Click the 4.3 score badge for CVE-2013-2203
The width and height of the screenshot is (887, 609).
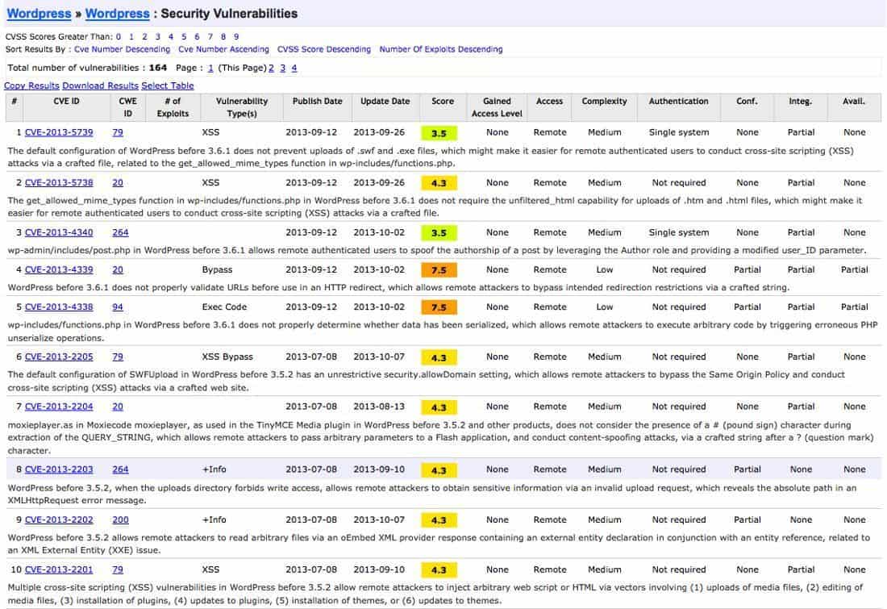[439, 470]
